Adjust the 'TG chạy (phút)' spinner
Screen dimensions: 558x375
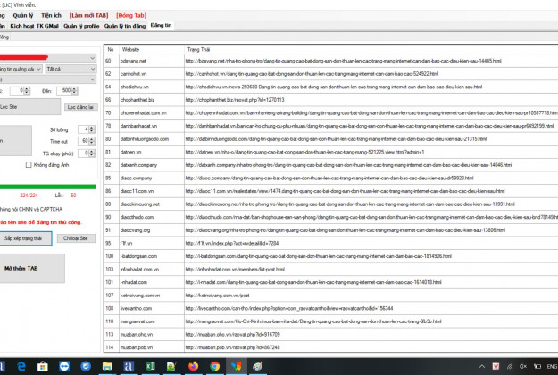(x=92, y=154)
